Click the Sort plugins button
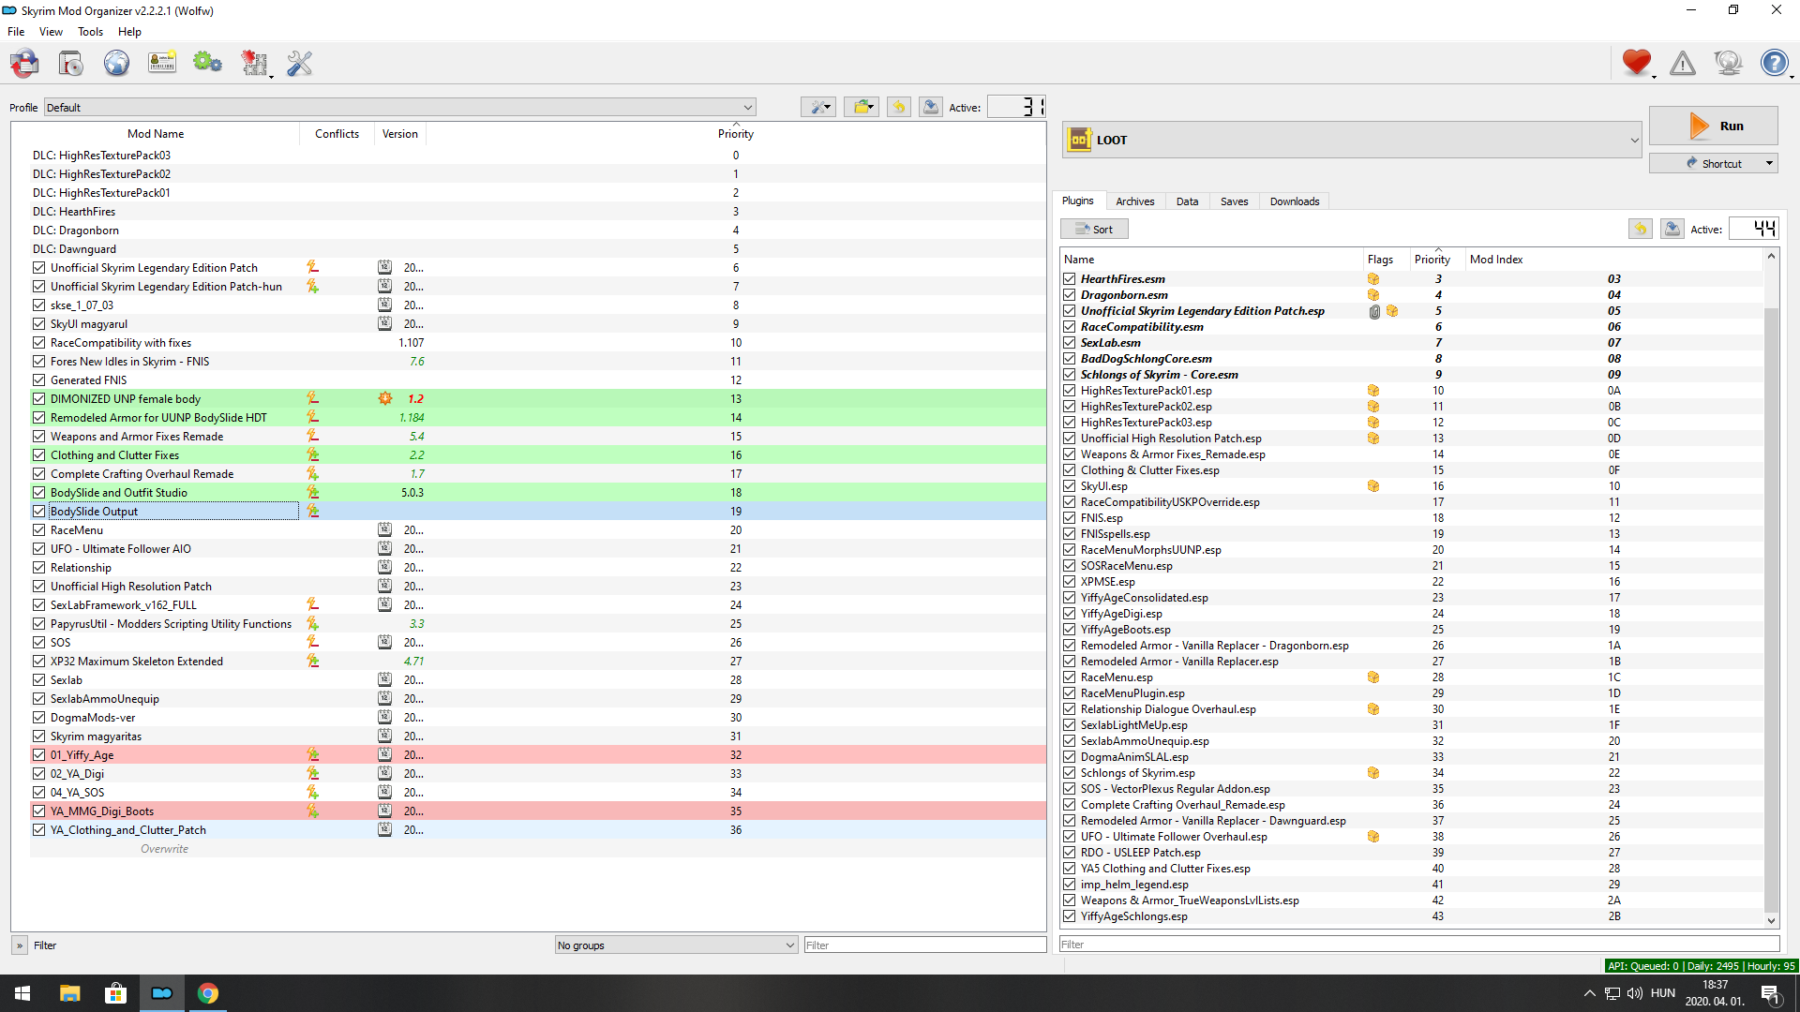1800x1012 pixels. pyautogui.click(x=1094, y=230)
